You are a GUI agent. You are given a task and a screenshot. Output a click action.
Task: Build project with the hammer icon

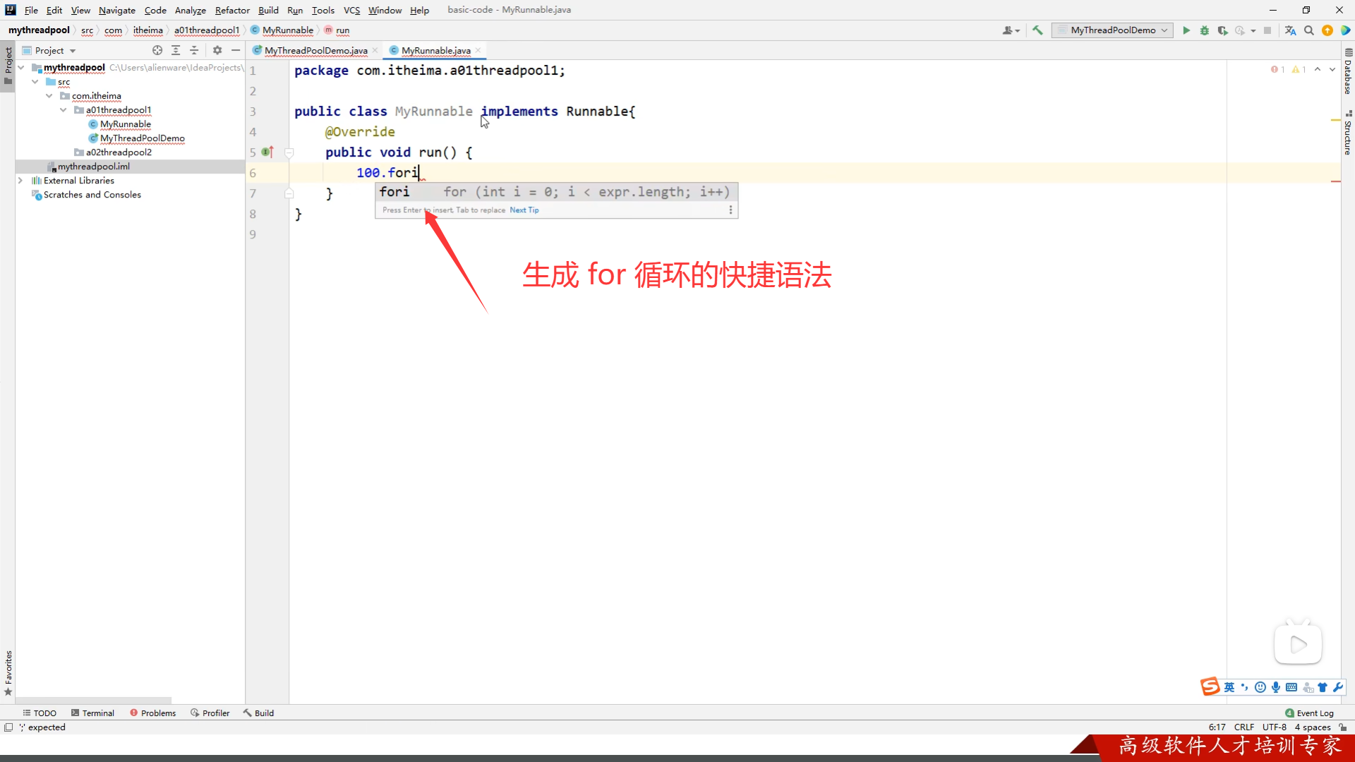click(x=1037, y=30)
